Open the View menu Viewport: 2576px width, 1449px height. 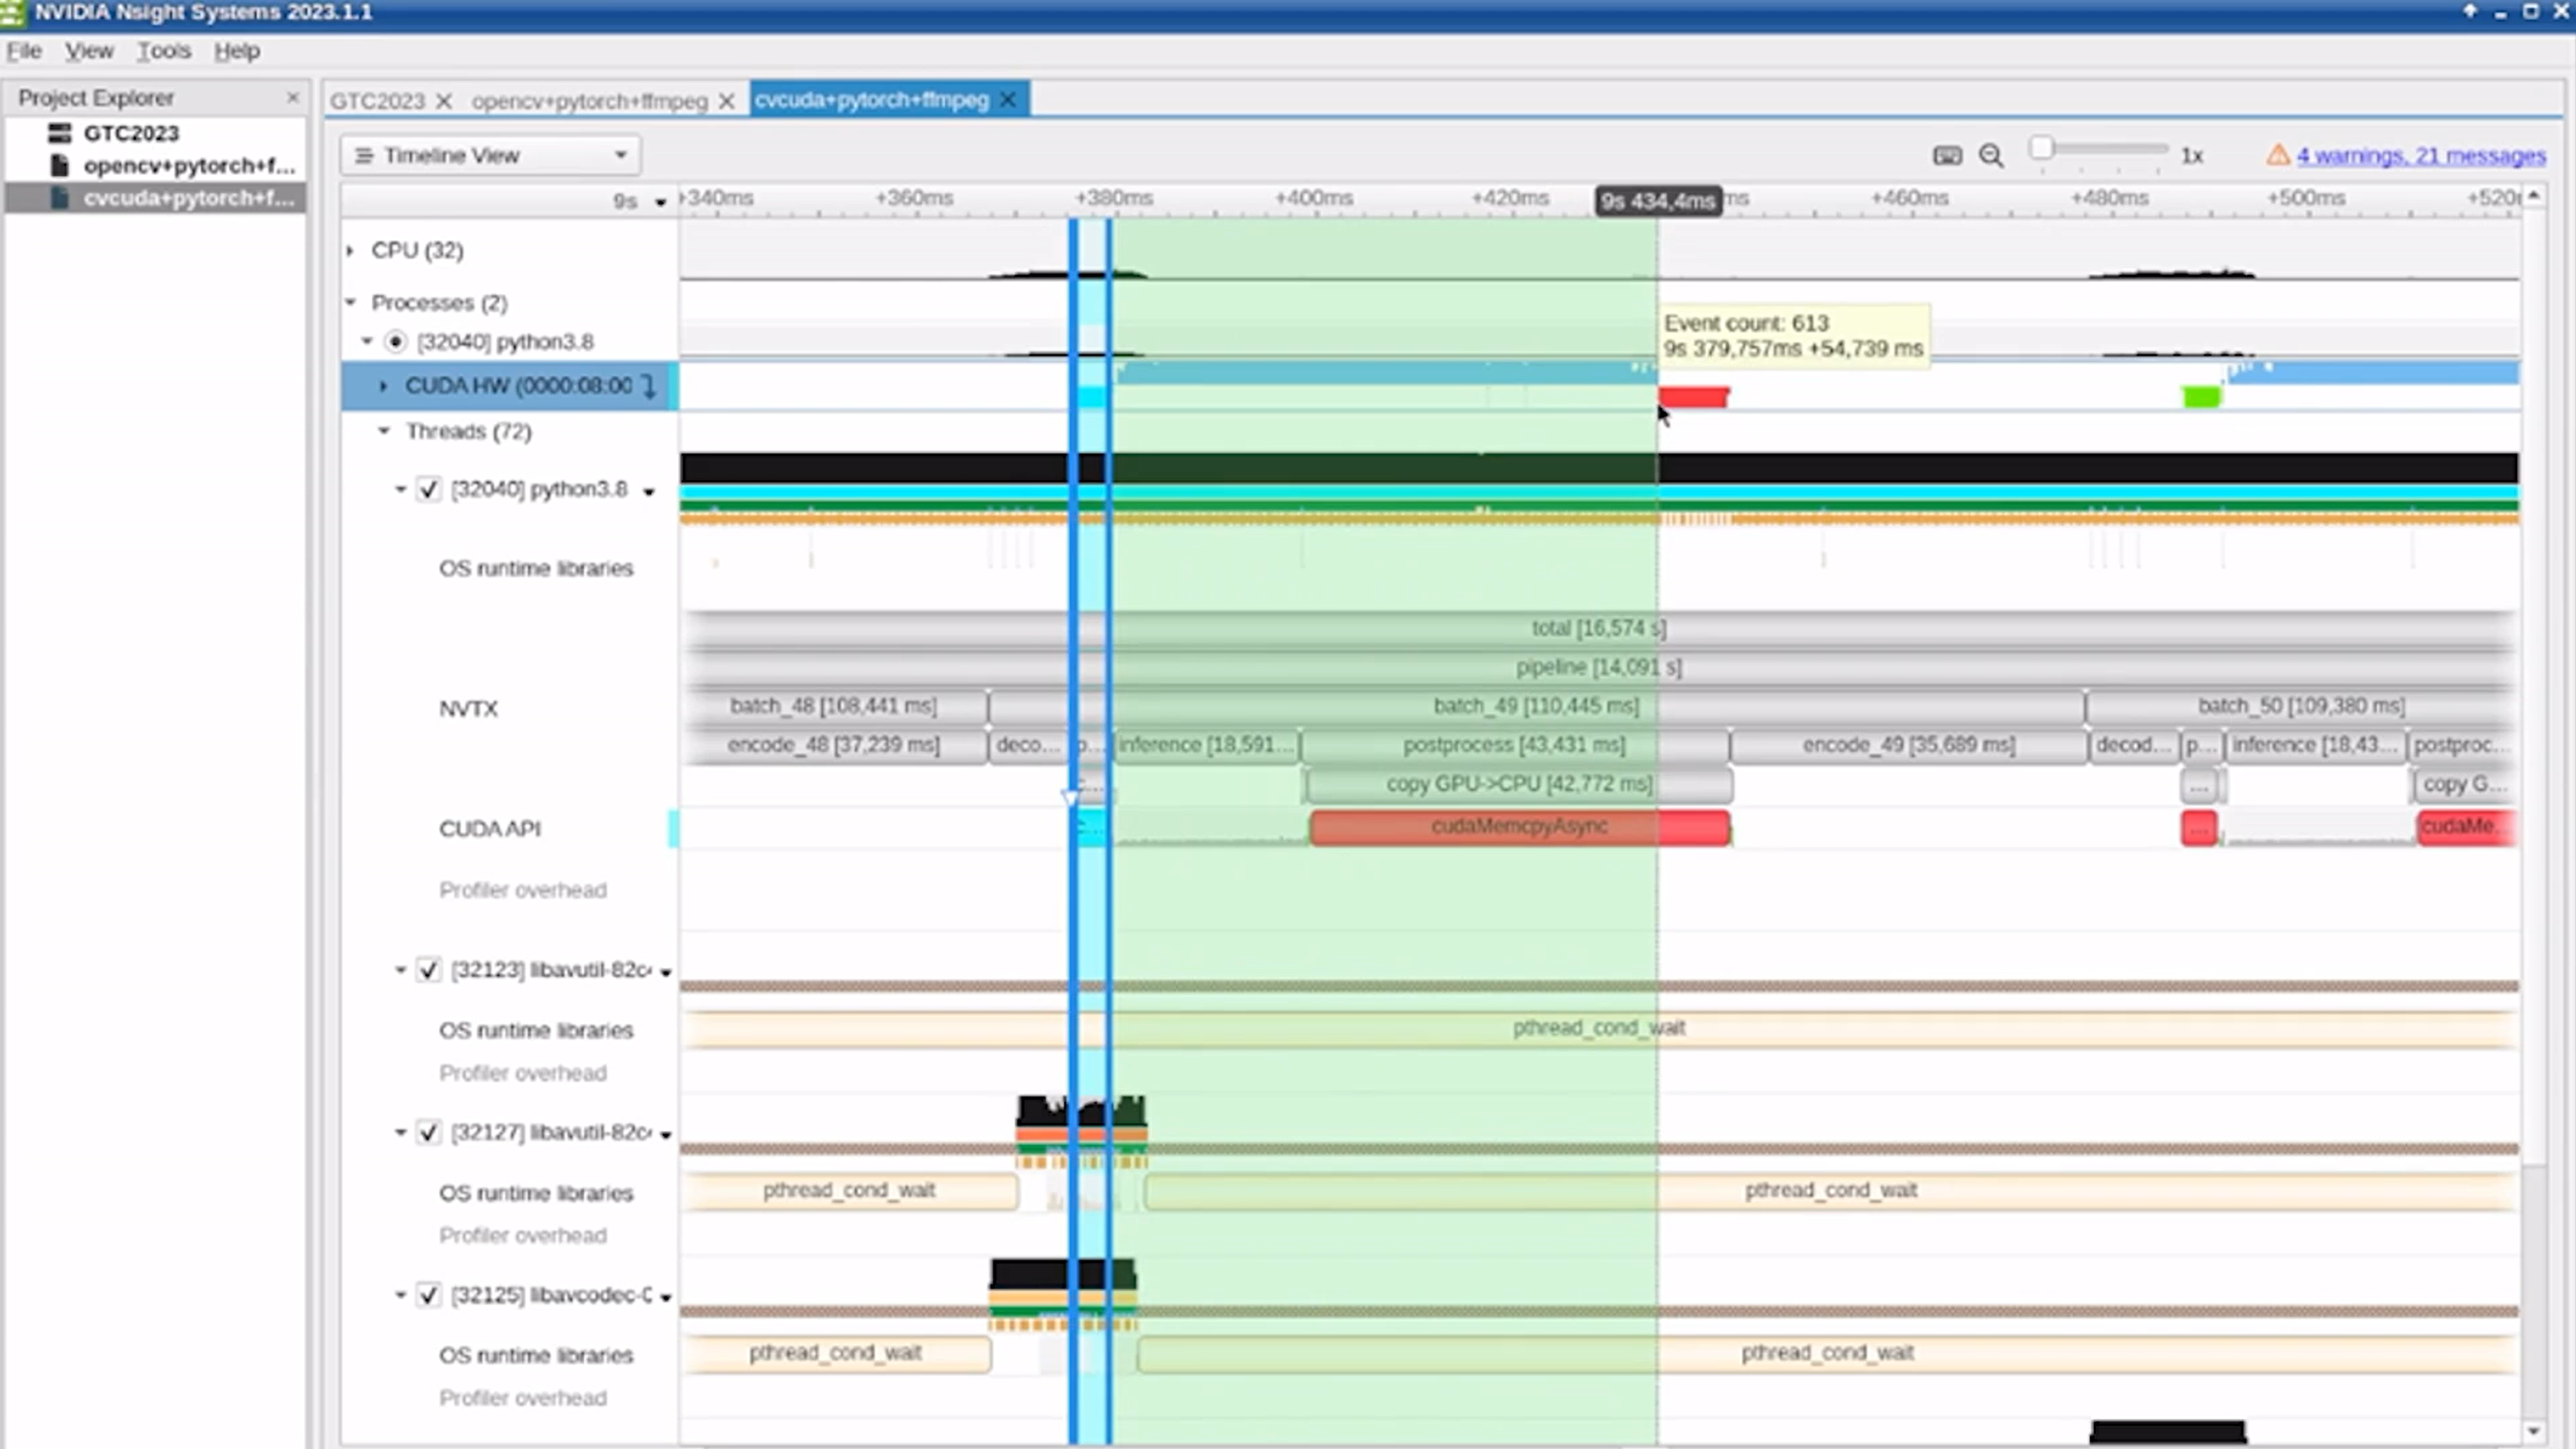89,51
